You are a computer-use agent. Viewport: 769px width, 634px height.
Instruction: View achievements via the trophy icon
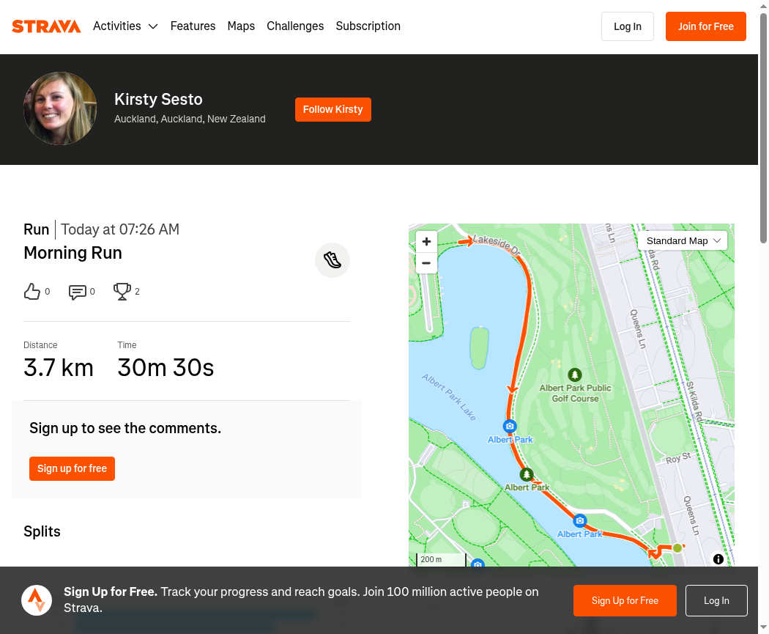coord(122,292)
